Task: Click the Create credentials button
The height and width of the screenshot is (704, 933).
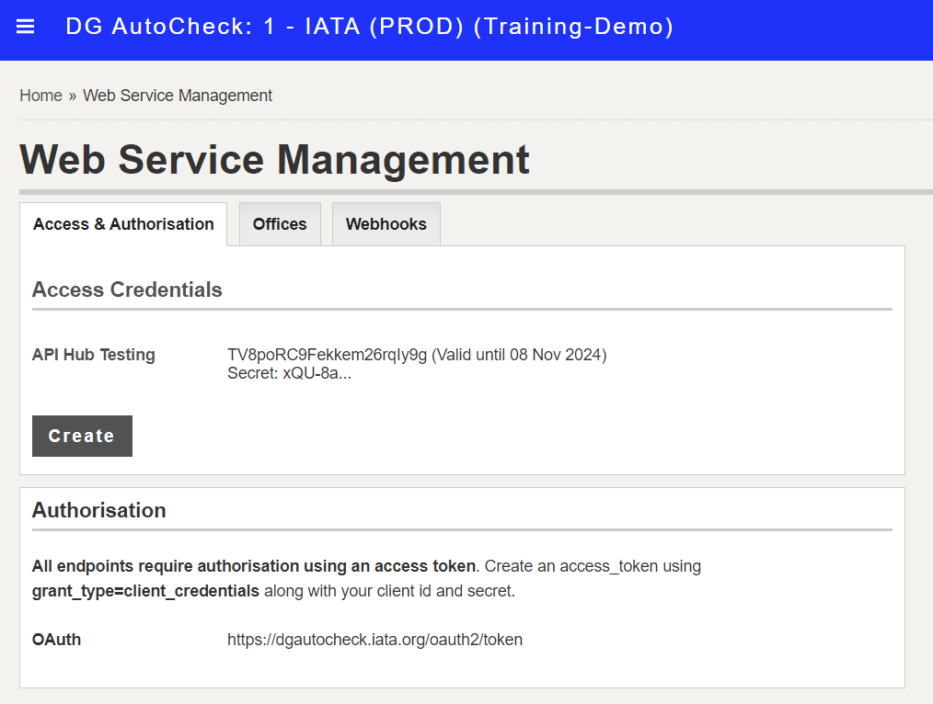Action: coord(82,436)
